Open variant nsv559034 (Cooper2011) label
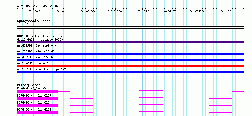 coord(36,63)
